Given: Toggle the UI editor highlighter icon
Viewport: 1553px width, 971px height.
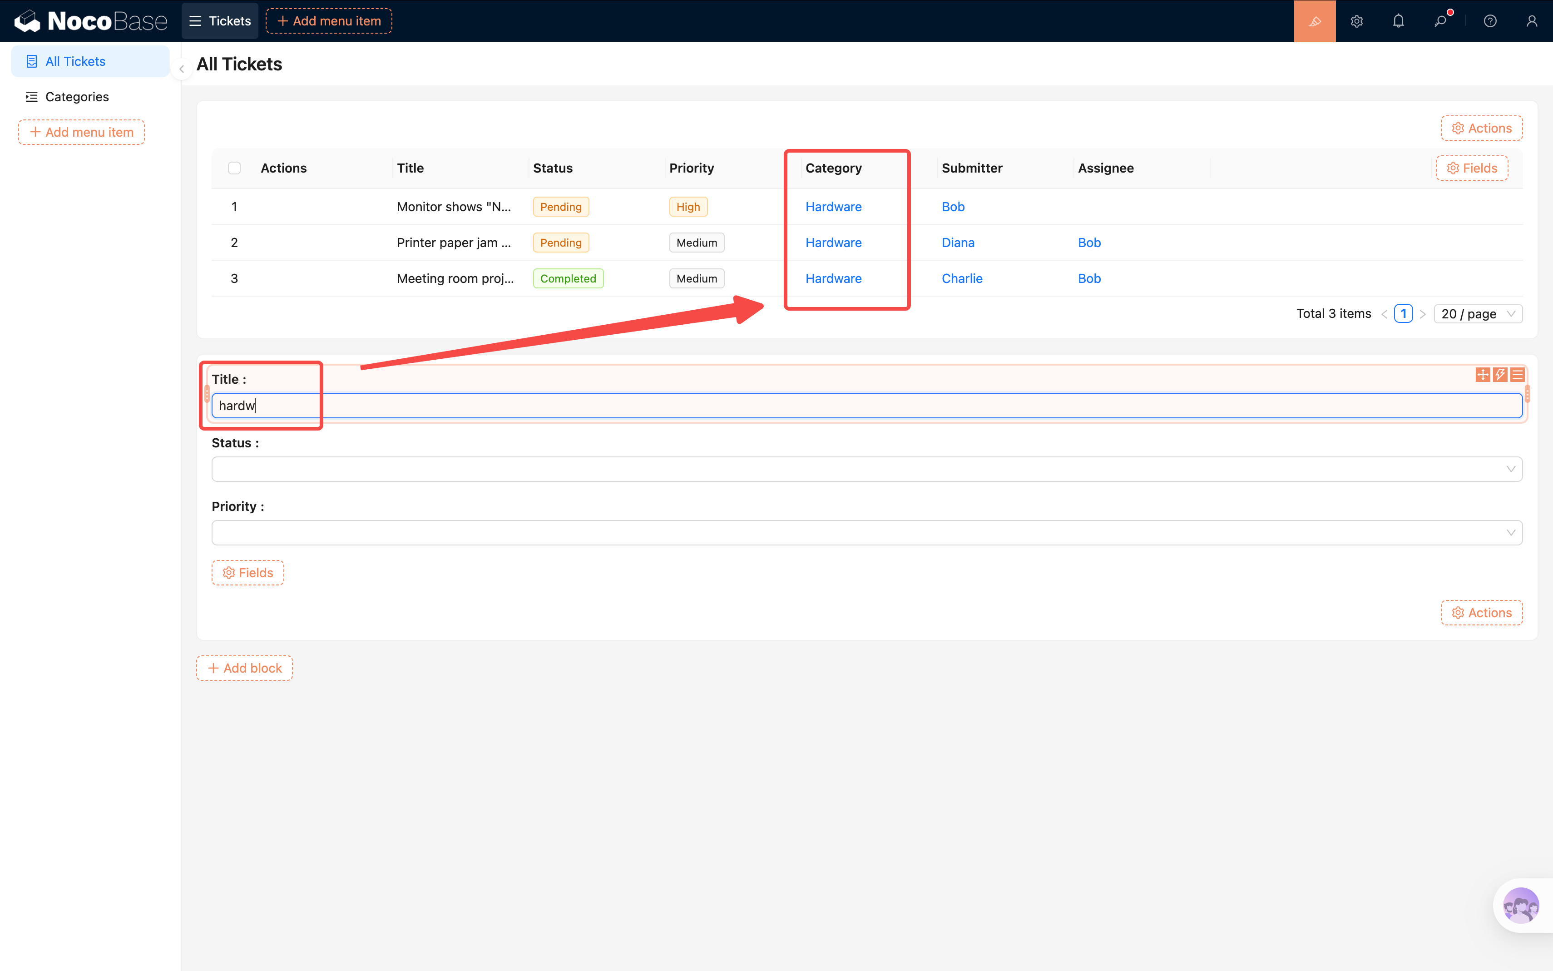Looking at the screenshot, I should pyautogui.click(x=1314, y=21).
